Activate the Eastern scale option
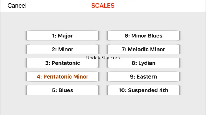 [143, 76]
